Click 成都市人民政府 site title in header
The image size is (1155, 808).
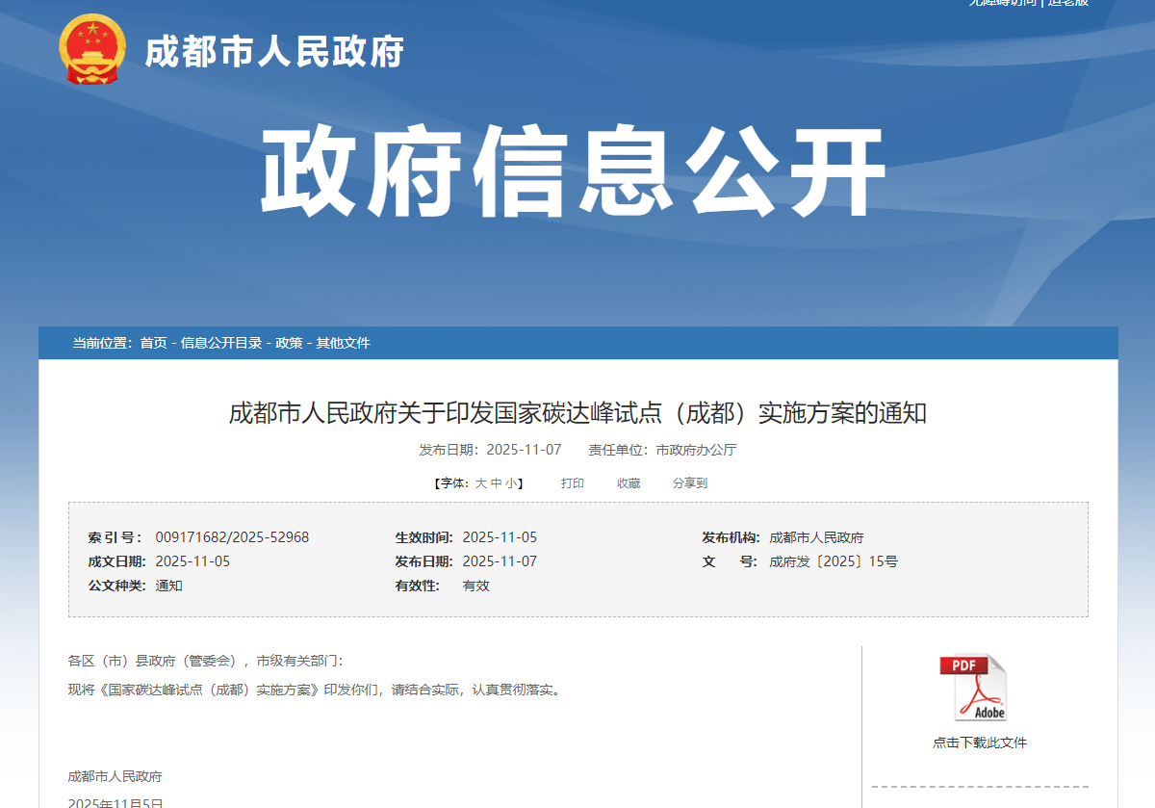pyautogui.click(x=274, y=52)
